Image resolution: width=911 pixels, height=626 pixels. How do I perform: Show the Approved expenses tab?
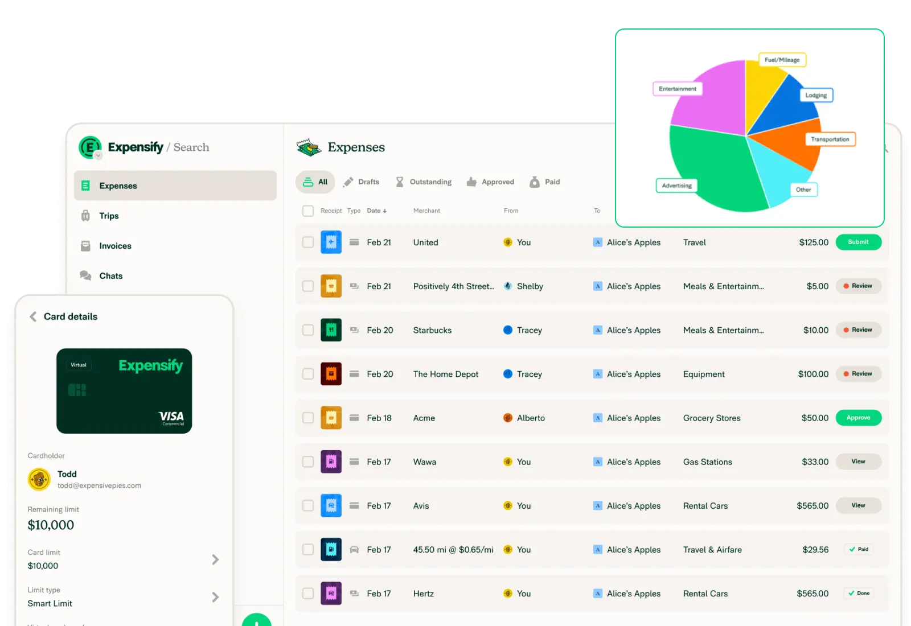click(x=490, y=182)
